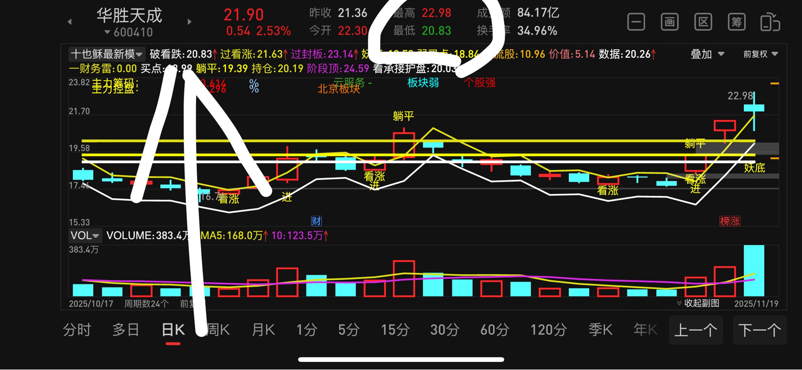Tap the 阶段顶:24.59 indicator value

point(338,68)
